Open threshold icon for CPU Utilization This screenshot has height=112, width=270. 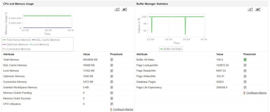tap(112, 104)
